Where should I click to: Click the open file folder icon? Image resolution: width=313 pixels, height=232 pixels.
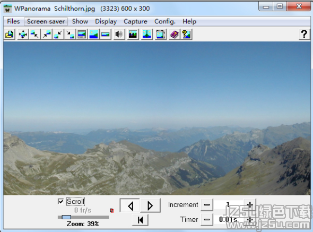click(10, 35)
